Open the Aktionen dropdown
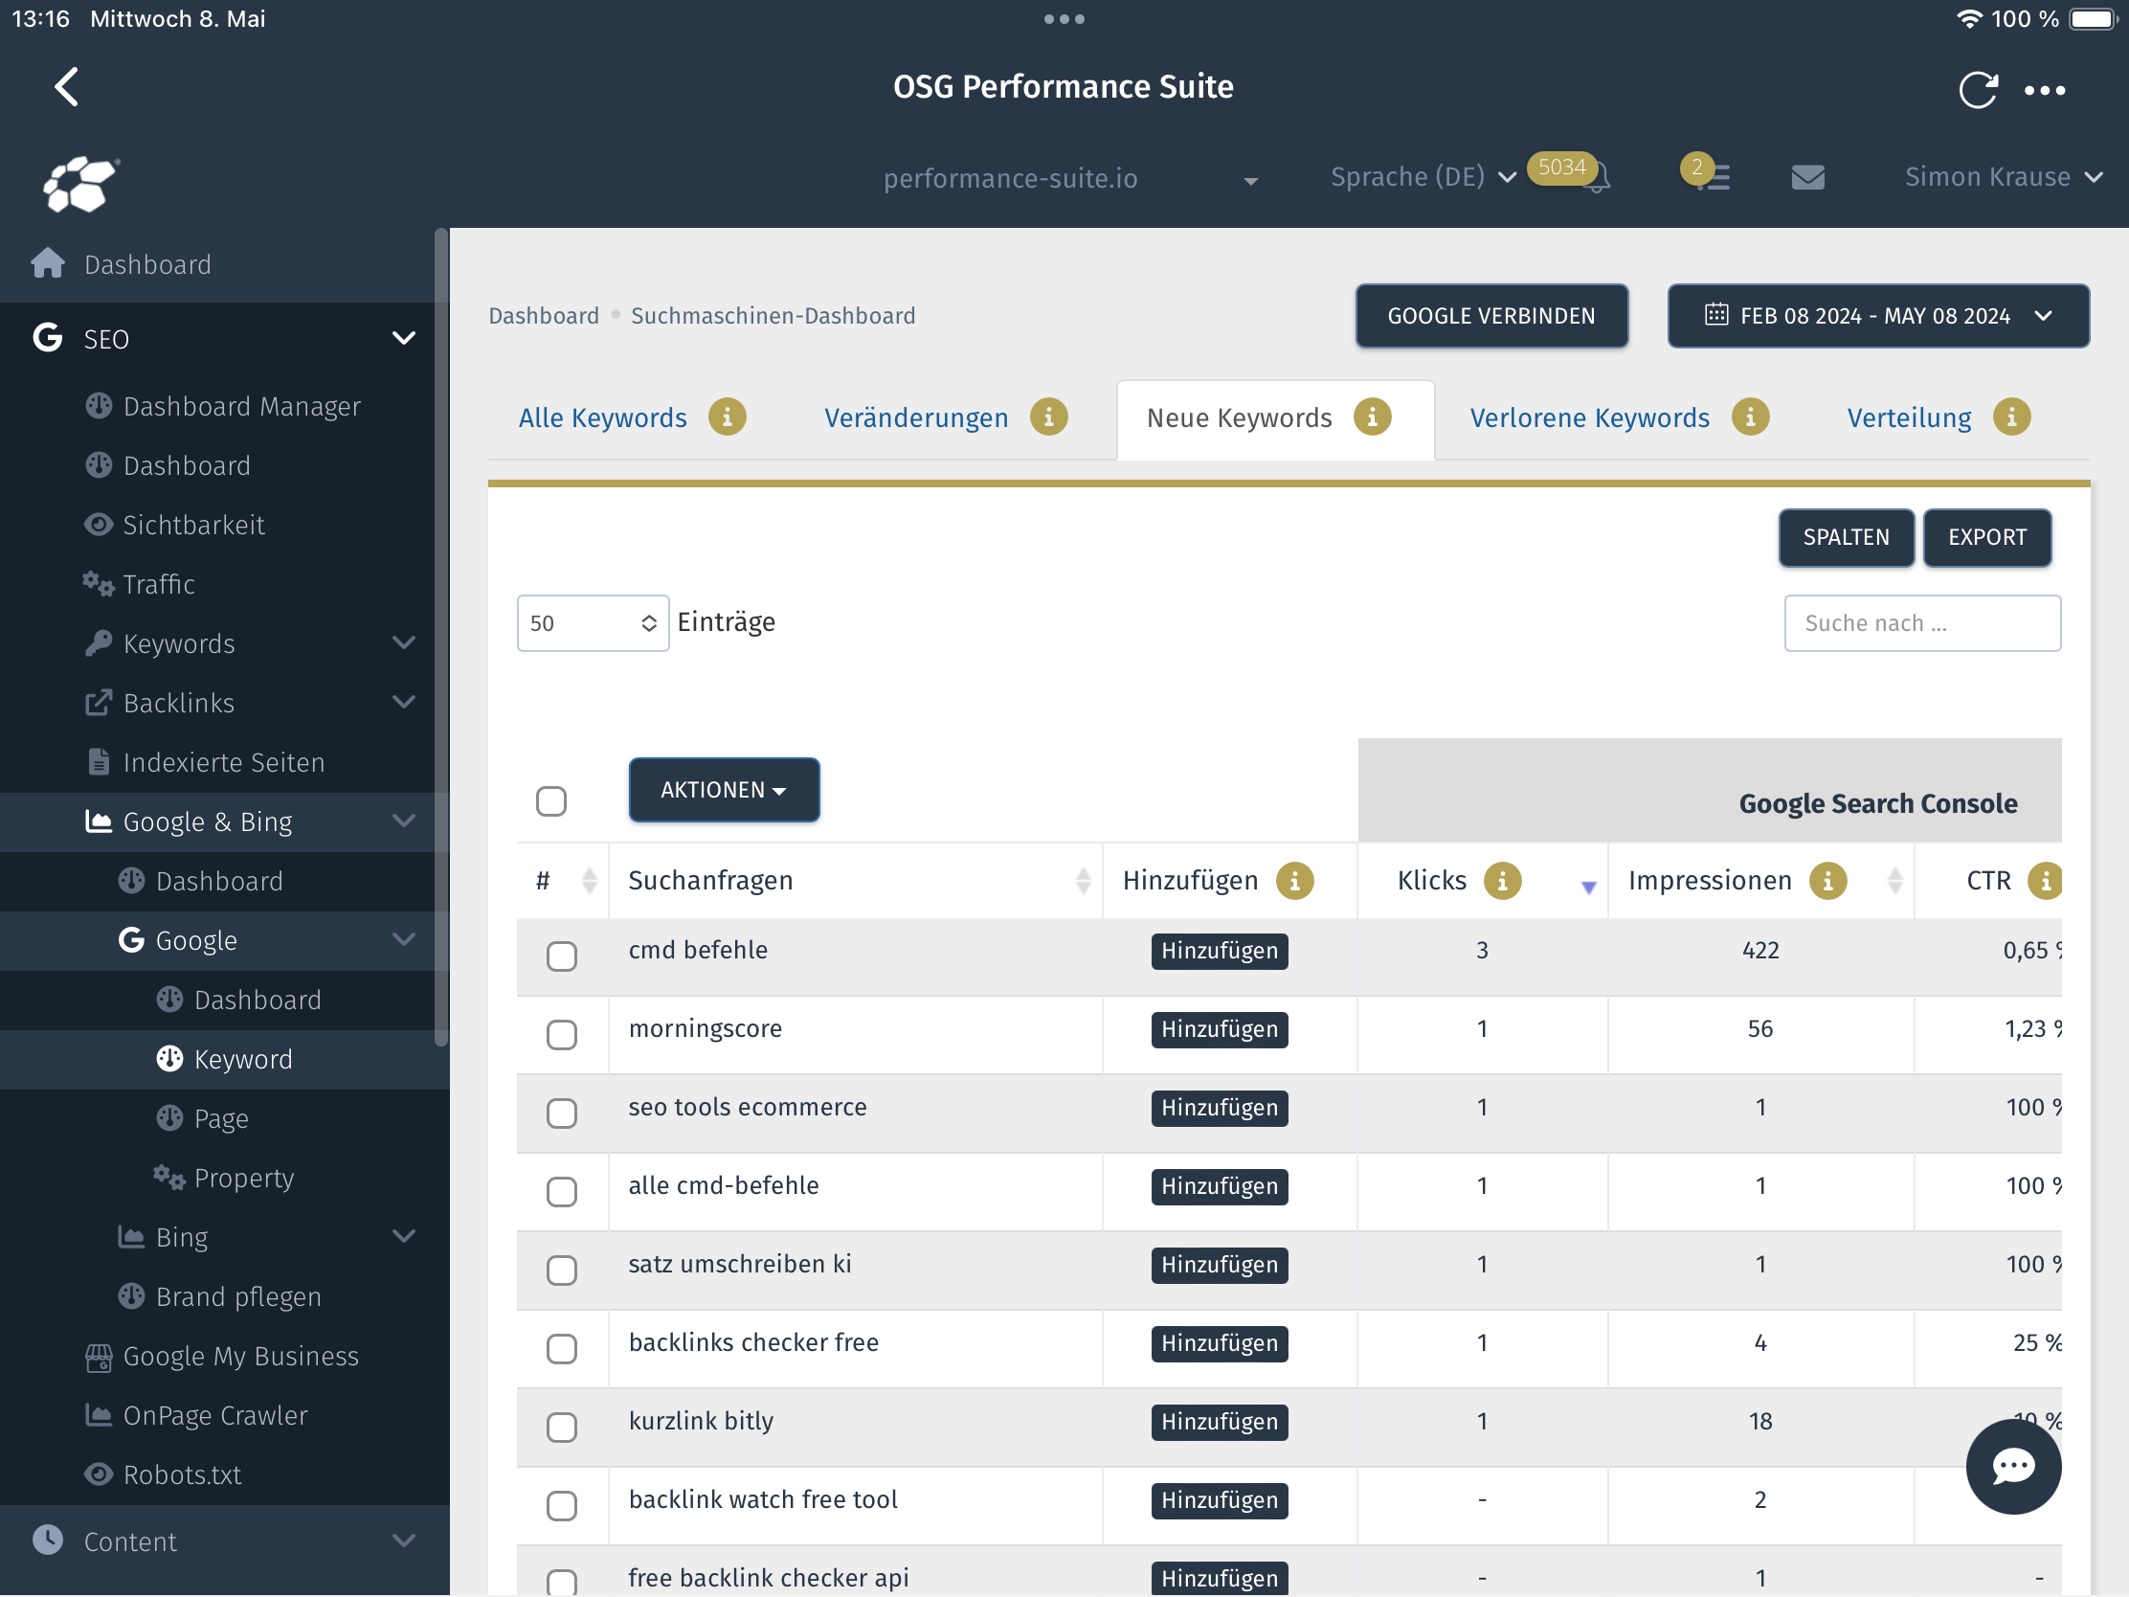2129x1597 pixels. tap(724, 790)
